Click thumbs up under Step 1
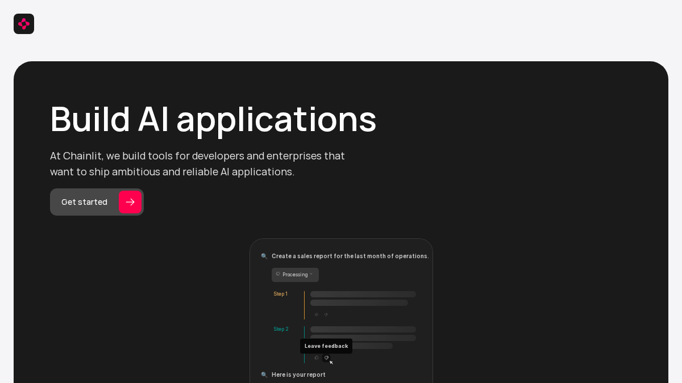The width and height of the screenshot is (682, 383). tap(317, 314)
